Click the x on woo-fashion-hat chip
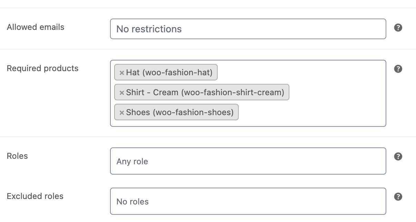The image size is (416, 222). click(x=122, y=73)
